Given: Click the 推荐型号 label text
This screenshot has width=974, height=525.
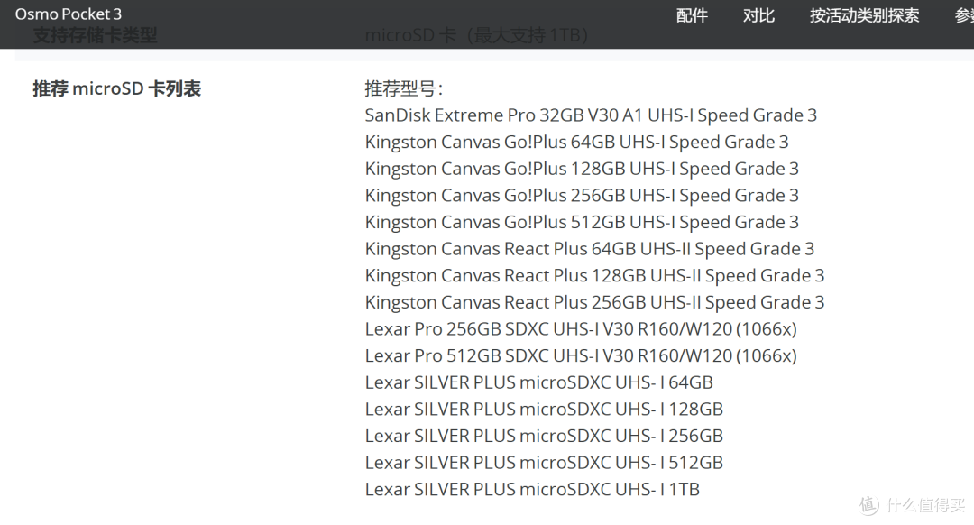Looking at the screenshot, I should 404,88.
